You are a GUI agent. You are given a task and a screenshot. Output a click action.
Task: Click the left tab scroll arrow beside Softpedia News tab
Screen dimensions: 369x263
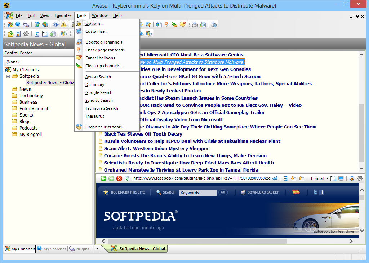coord(98,249)
